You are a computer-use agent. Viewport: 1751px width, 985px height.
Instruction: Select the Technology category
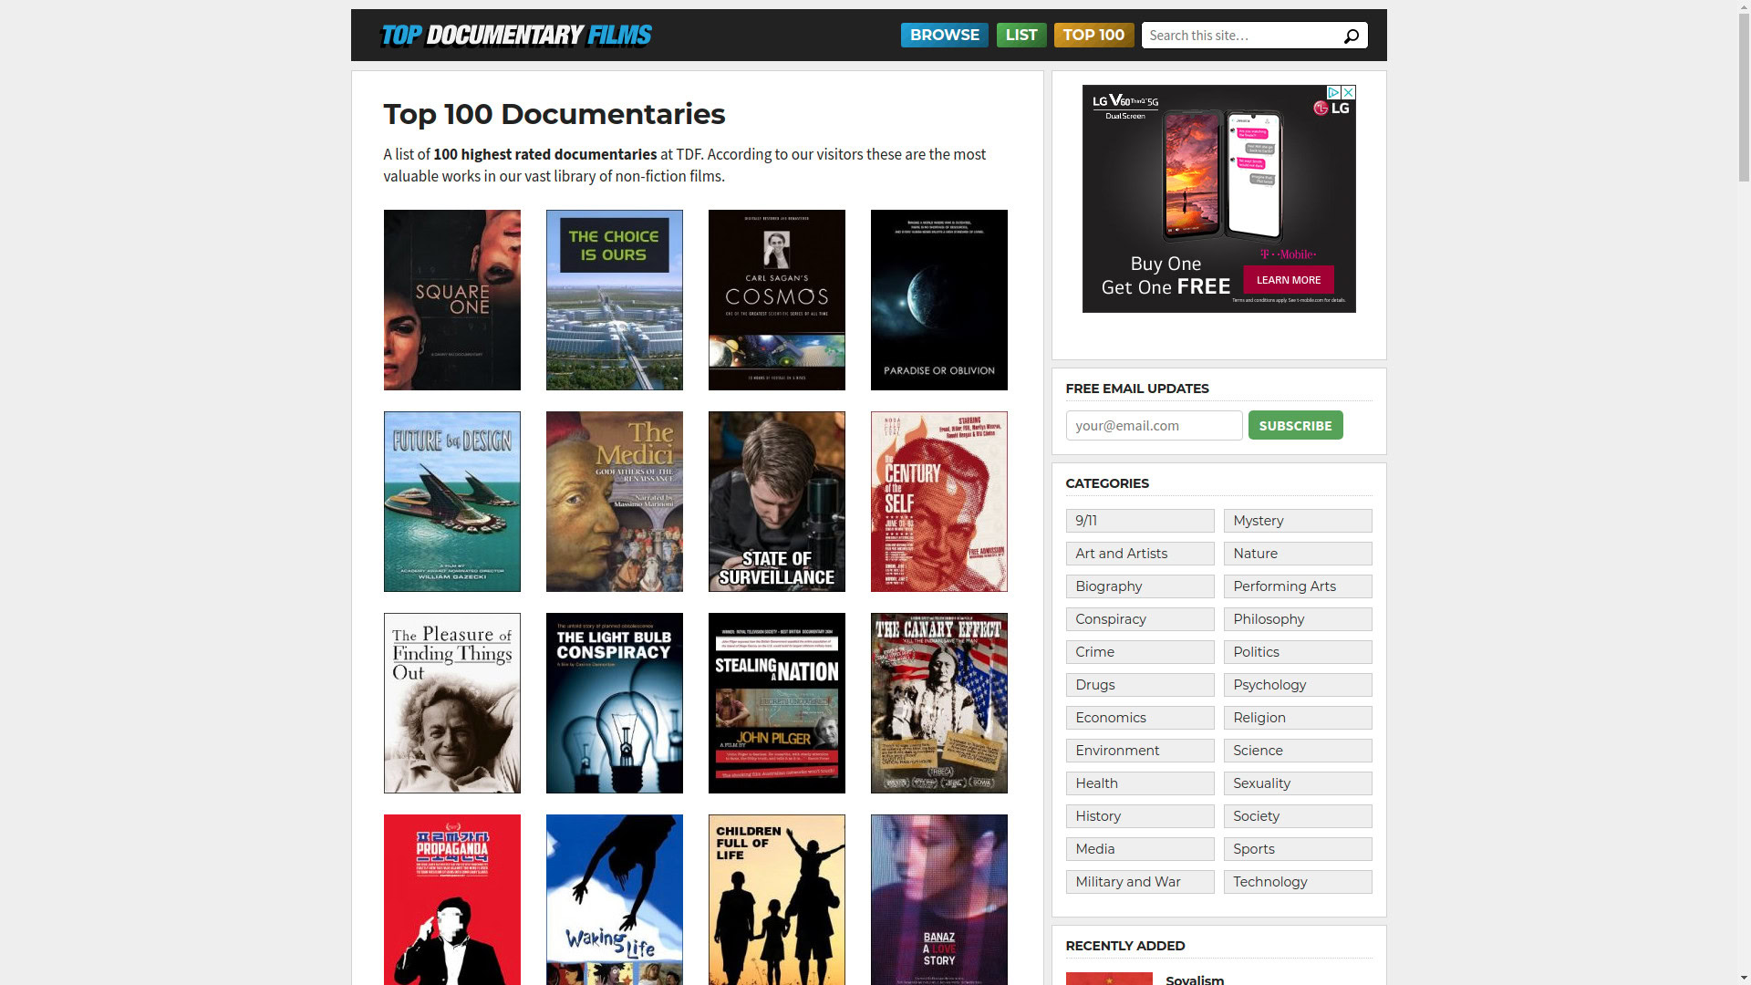tap(1297, 882)
